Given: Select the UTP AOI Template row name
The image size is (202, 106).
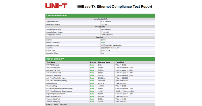Looking at the screenshot, I should pyautogui.click(x=53, y=65).
